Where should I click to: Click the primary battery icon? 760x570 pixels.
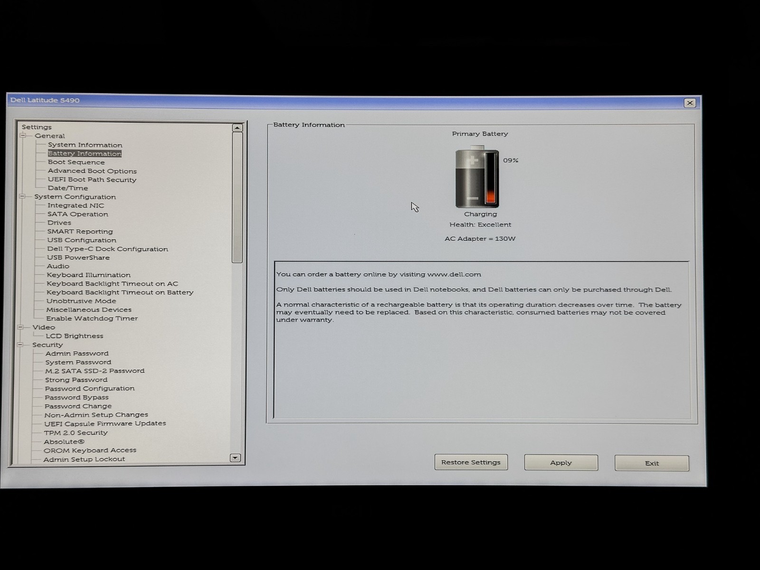click(x=477, y=177)
